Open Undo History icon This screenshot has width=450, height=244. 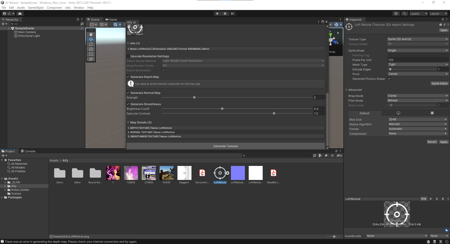click(396, 13)
